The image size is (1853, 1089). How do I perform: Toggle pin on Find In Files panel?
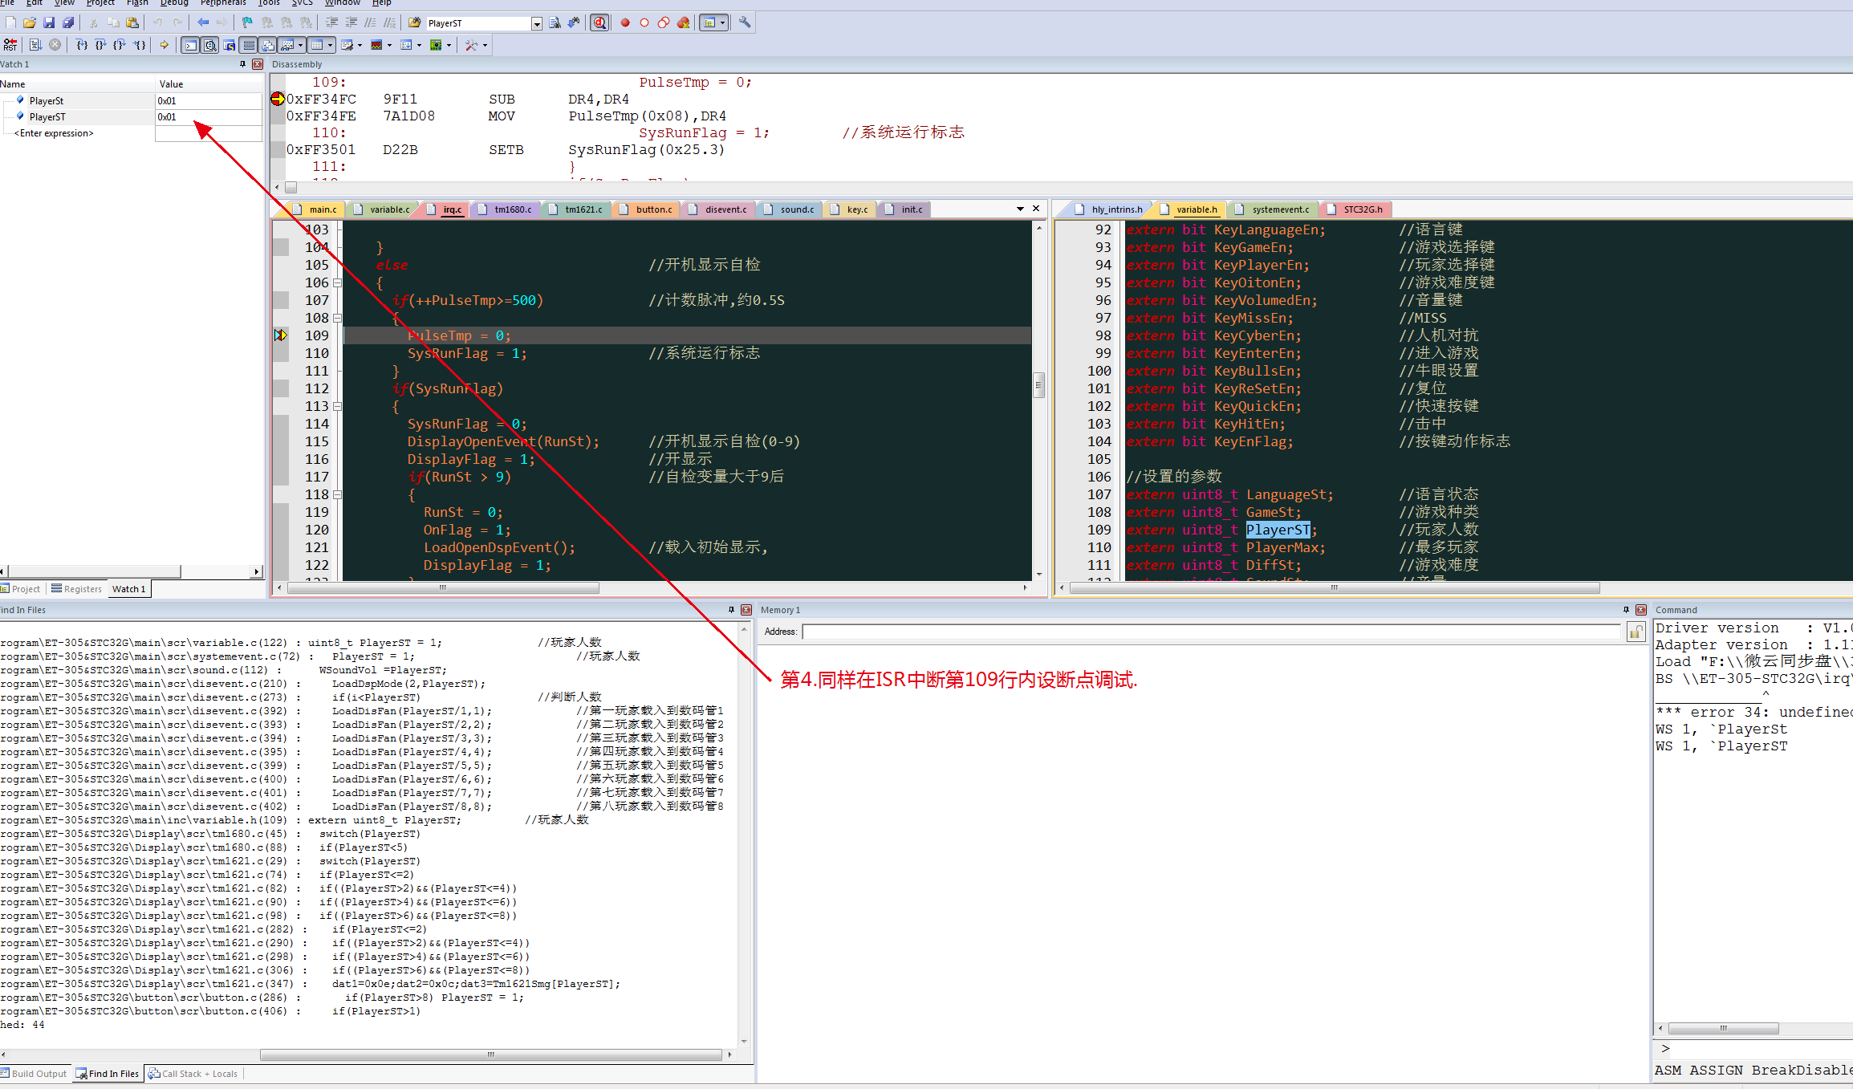[731, 610]
